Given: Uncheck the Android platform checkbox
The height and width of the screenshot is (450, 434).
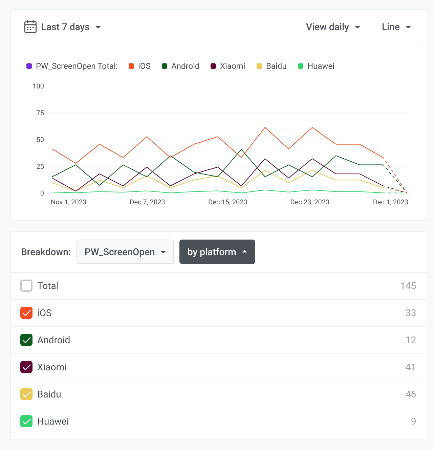Looking at the screenshot, I should pos(26,340).
